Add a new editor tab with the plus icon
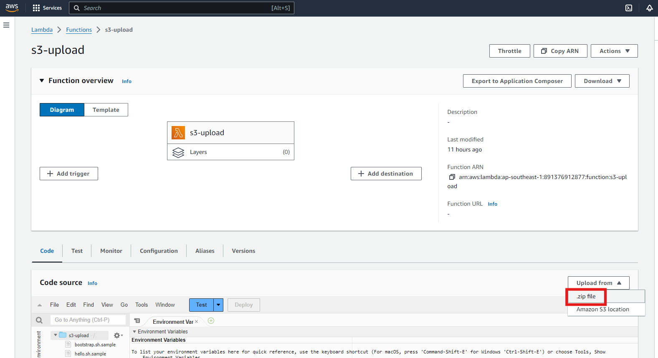Viewport: 658px width, 358px height. tap(211, 321)
